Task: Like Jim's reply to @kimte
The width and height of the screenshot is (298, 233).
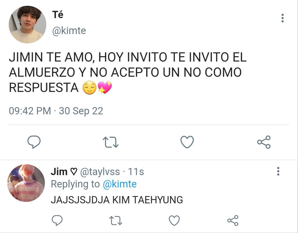Action: pyautogui.click(x=174, y=220)
